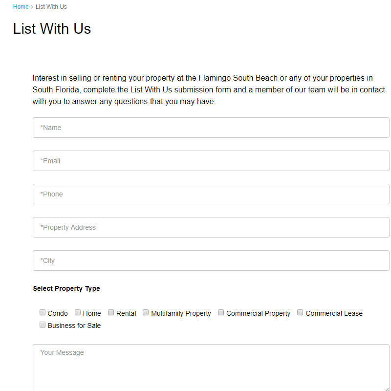Focus the Name input field
391x391 pixels.
coord(211,128)
